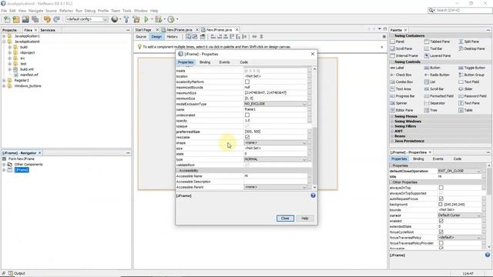
Task: Click the Close button in Properties dialog
Action: (285, 219)
